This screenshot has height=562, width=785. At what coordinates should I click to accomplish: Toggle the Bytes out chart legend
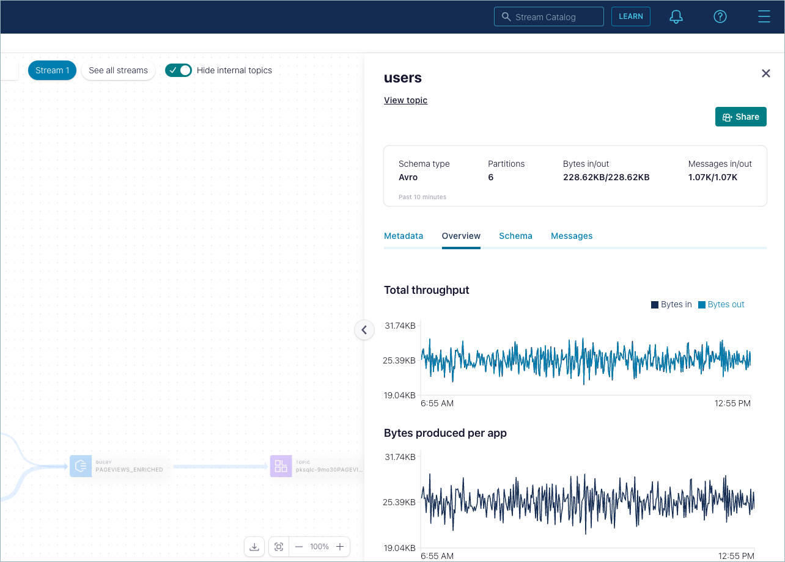pyautogui.click(x=721, y=304)
